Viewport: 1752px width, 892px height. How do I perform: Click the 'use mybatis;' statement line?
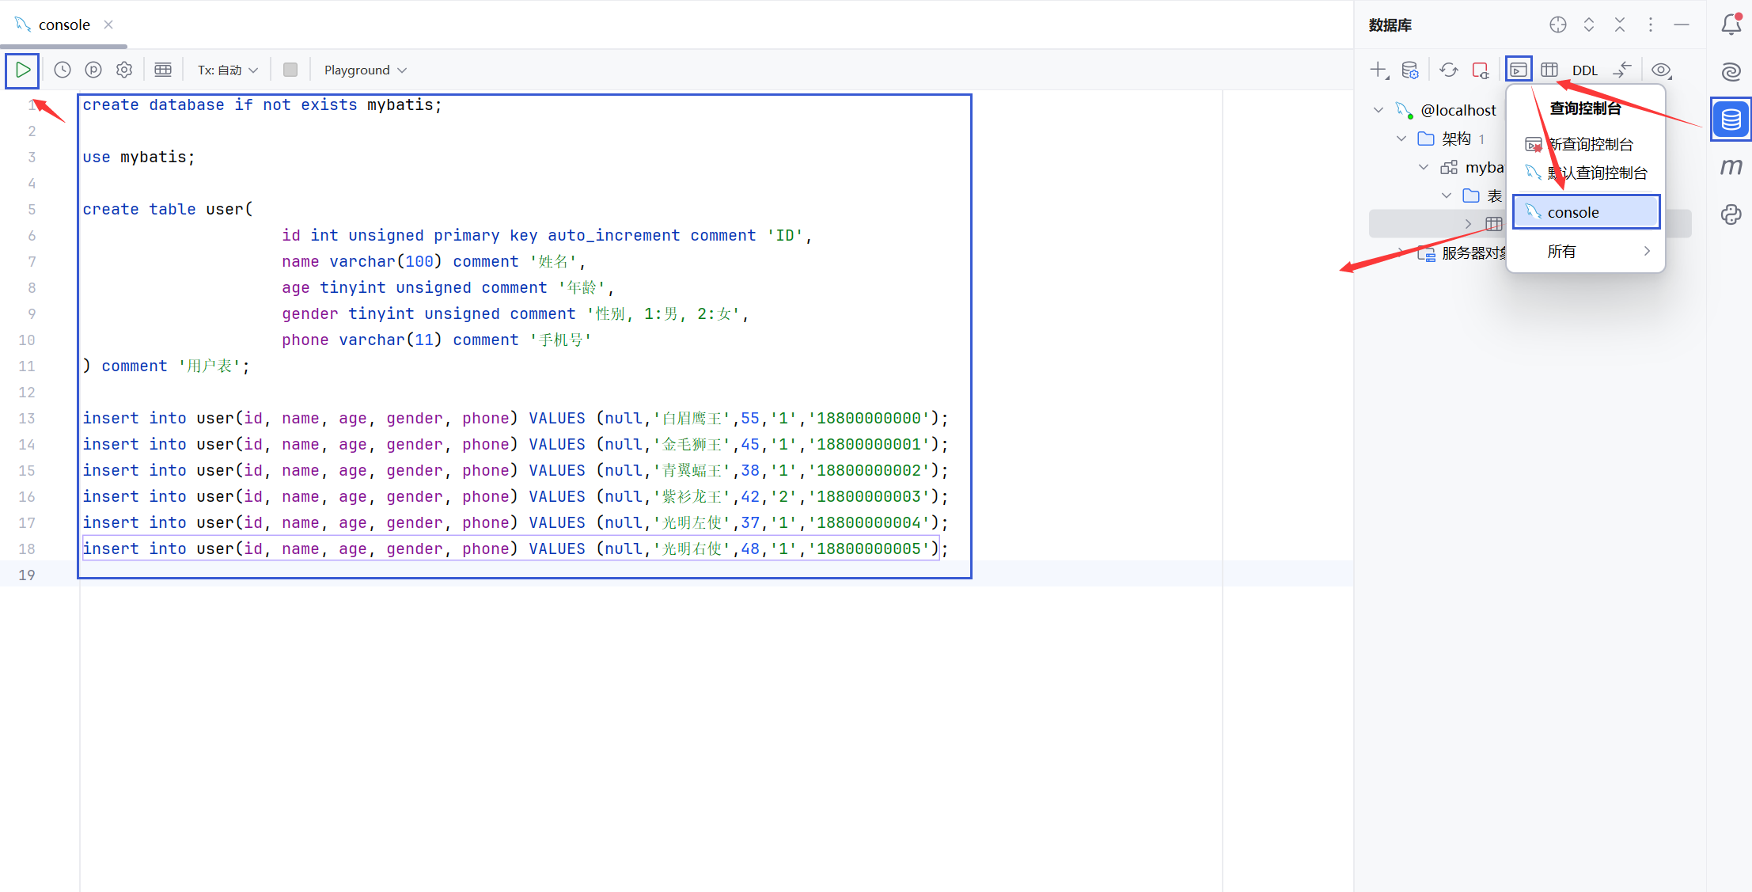138,157
